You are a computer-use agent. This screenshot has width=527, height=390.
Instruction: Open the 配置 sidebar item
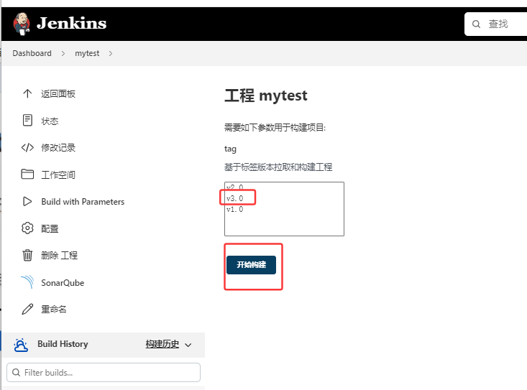pyautogui.click(x=50, y=228)
